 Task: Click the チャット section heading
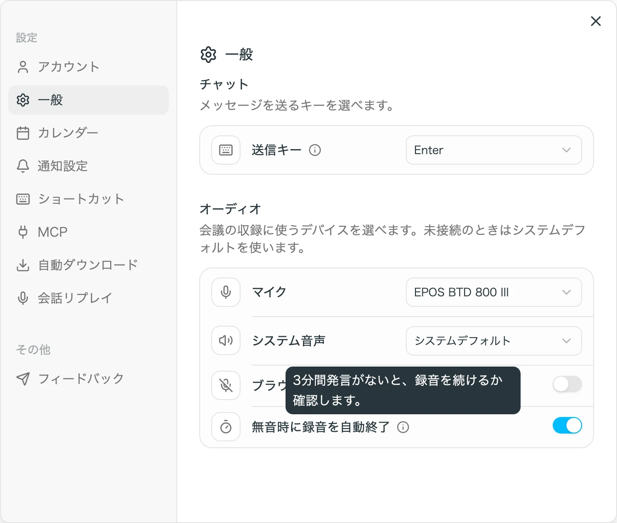coord(224,84)
